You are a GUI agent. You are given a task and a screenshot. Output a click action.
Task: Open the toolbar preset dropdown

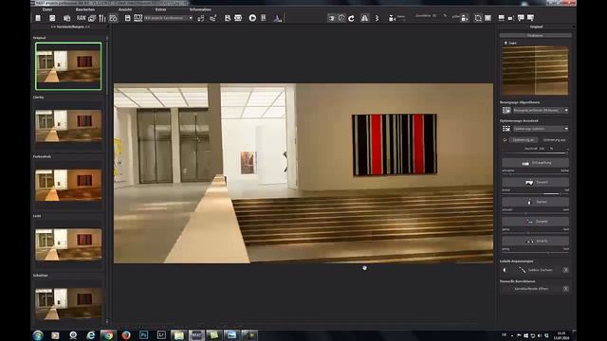(x=169, y=18)
